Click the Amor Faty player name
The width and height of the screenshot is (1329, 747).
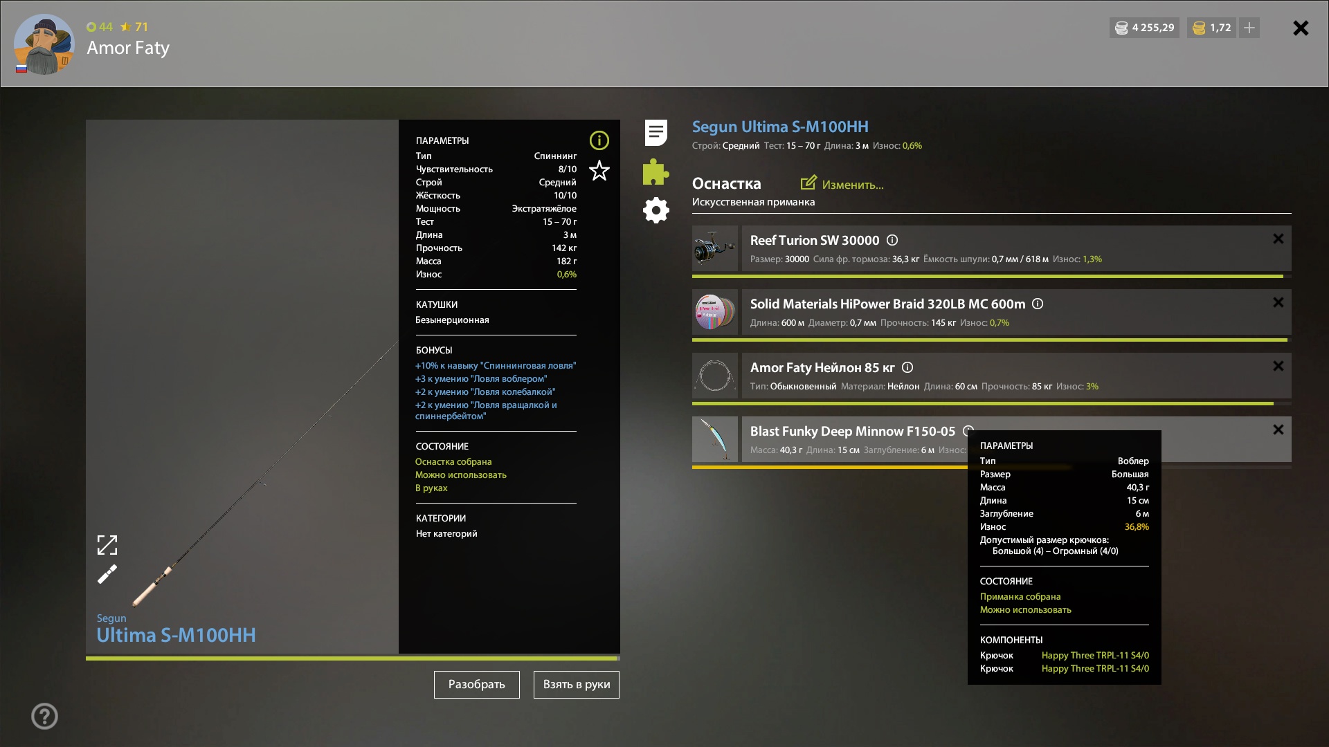[128, 48]
